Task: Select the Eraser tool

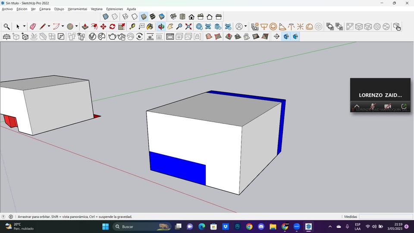Action: point(33,26)
